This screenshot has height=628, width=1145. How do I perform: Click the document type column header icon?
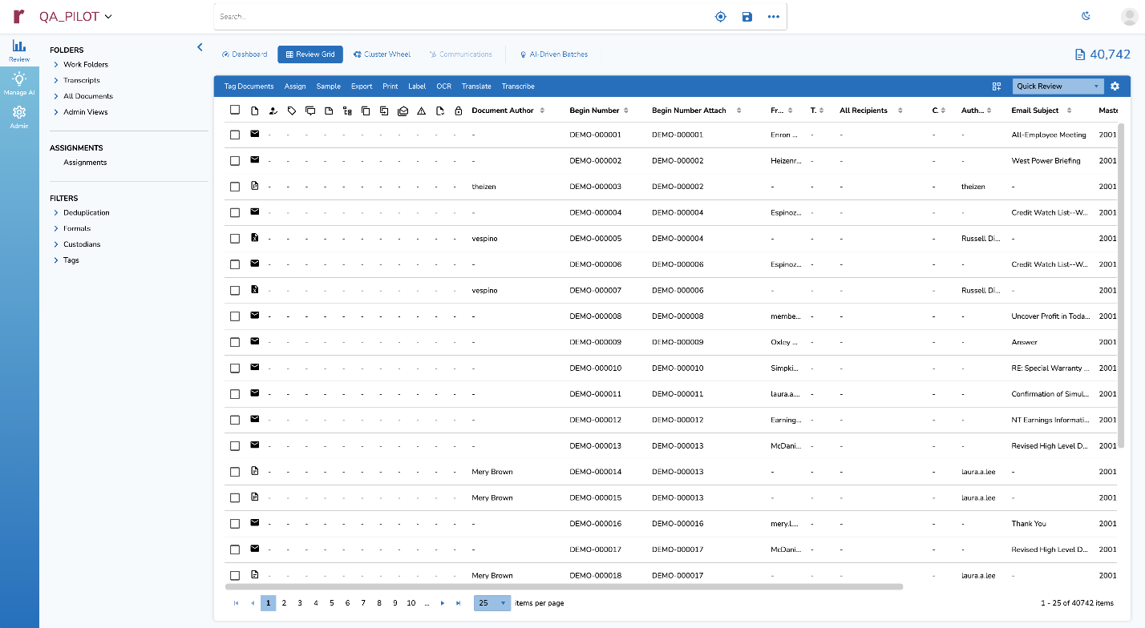click(255, 111)
